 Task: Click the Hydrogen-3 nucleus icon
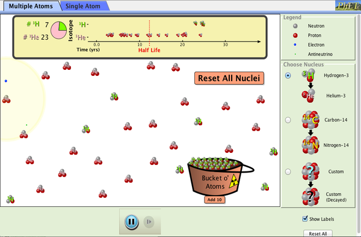point(309,75)
